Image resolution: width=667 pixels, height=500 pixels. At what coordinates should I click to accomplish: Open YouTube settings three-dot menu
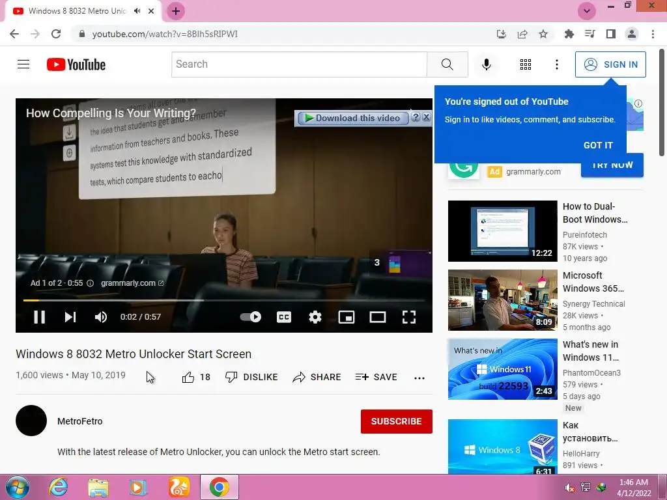click(556, 64)
